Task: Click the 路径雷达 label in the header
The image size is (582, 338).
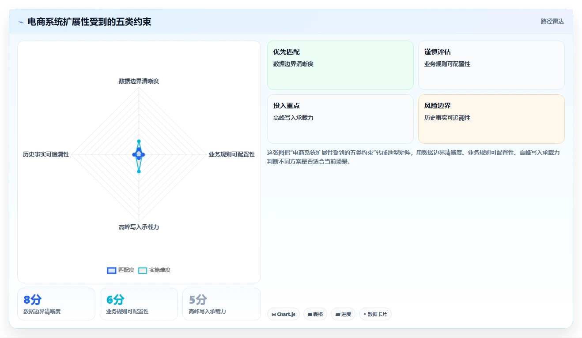Action: click(x=552, y=21)
